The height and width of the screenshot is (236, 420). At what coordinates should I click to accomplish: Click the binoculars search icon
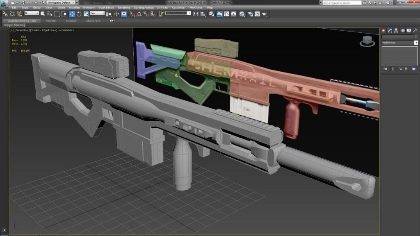point(364,3)
